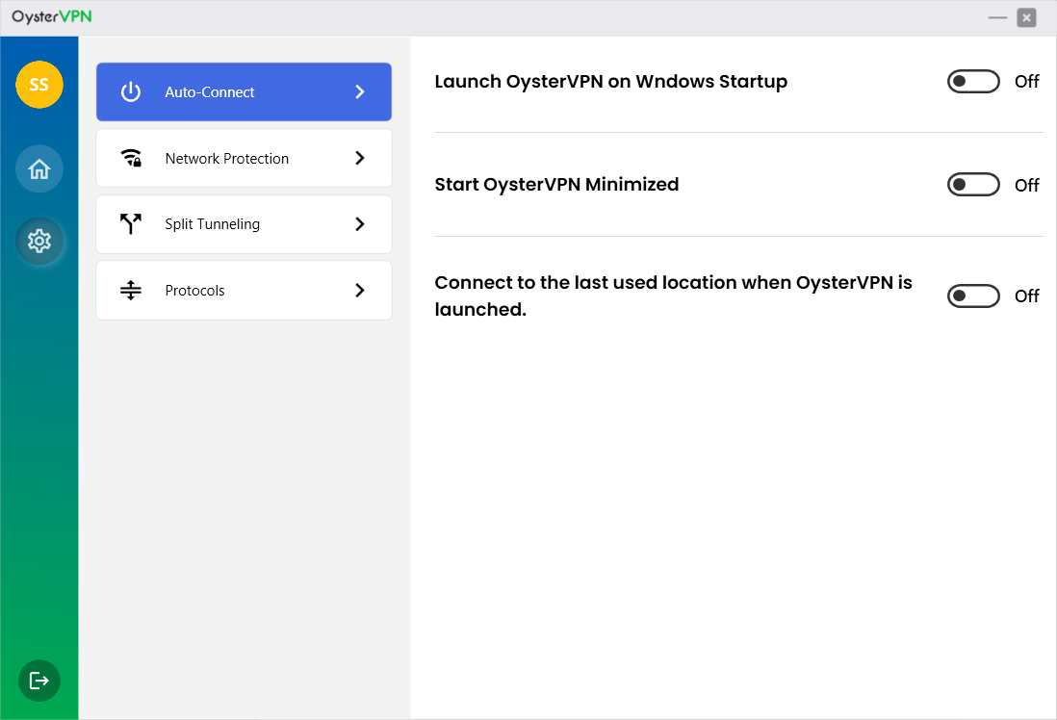Select the Auto-Connect menu label
The width and height of the screenshot is (1057, 720).
[x=210, y=92]
